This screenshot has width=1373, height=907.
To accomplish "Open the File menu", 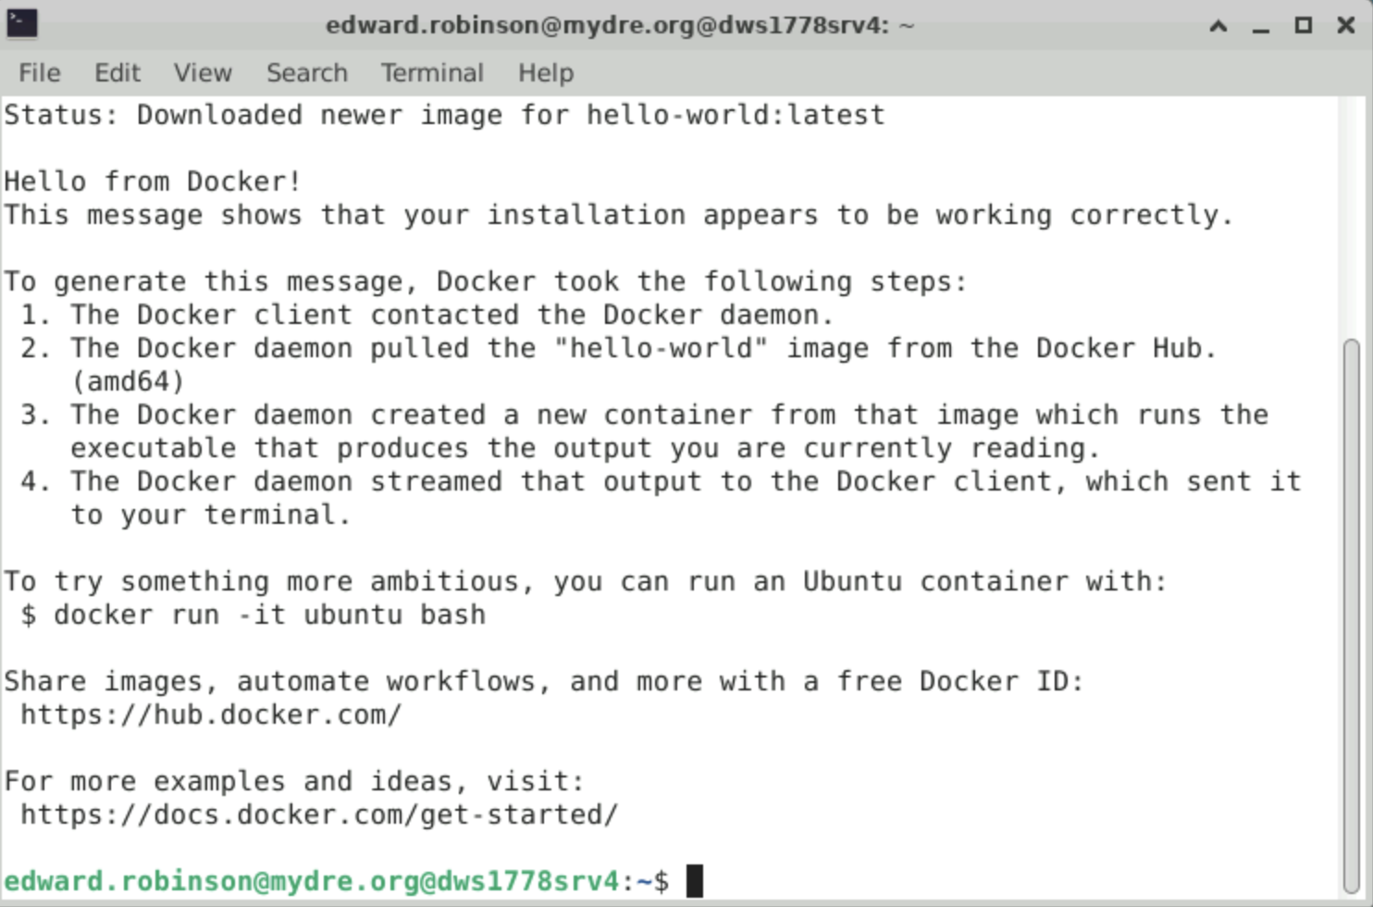I will point(40,73).
